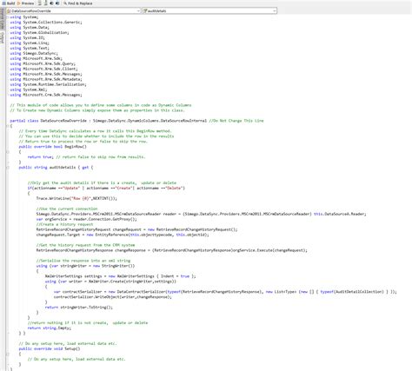412x371 pixels.
Task: Click the Build icon in the toolbar
Action: (4, 3)
